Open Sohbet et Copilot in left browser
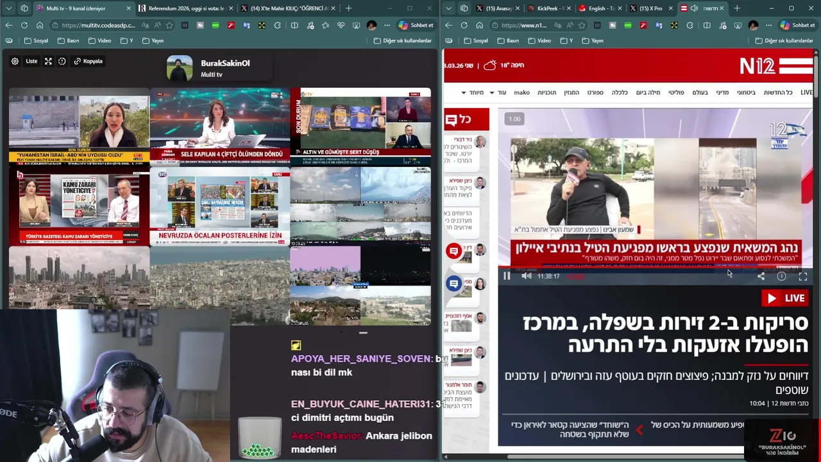 pyautogui.click(x=416, y=25)
